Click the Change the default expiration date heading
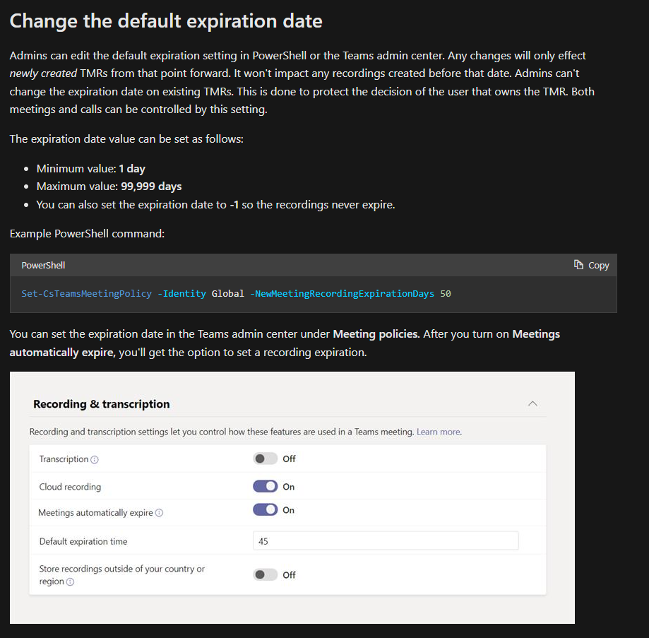649x638 pixels. 166,21
